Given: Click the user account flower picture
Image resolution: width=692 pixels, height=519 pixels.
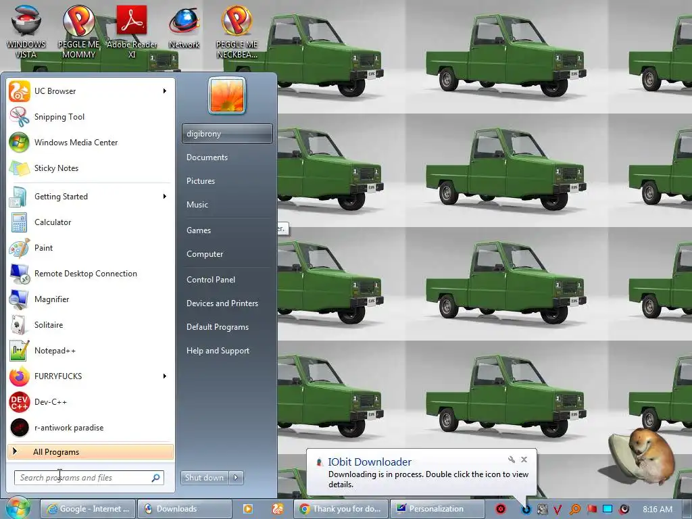Looking at the screenshot, I should [x=227, y=95].
